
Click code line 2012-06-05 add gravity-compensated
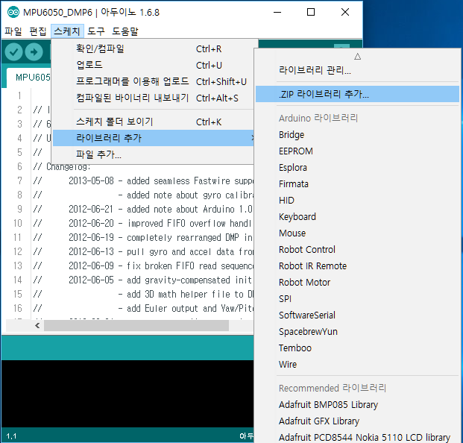click(x=143, y=280)
